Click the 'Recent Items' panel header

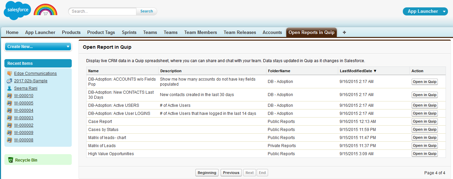(38, 63)
